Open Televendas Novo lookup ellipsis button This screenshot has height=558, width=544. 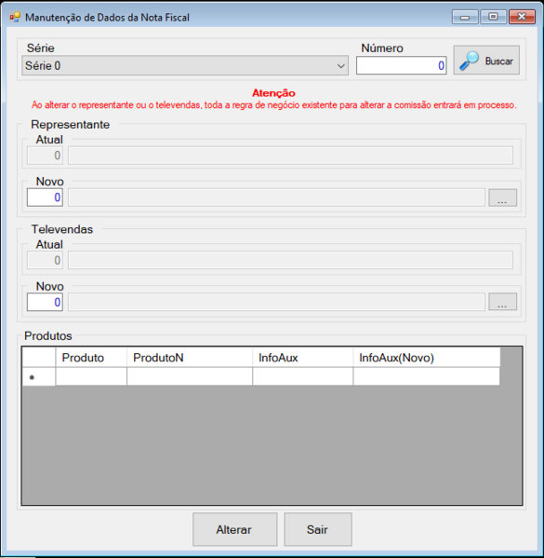point(502,302)
